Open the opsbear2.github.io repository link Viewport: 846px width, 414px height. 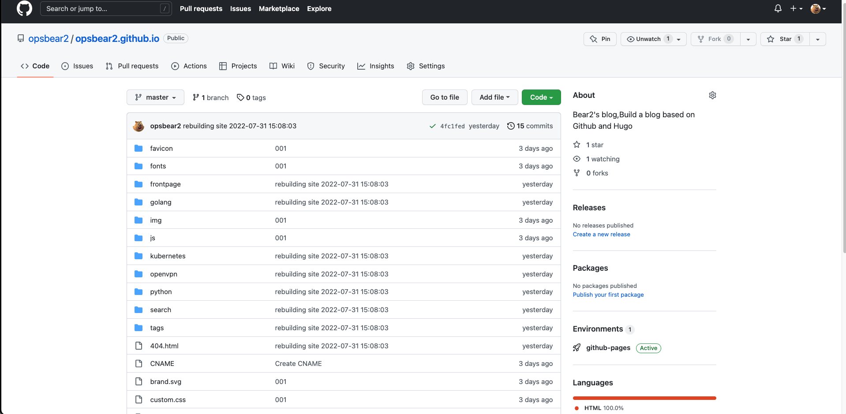tap(117, 38)
